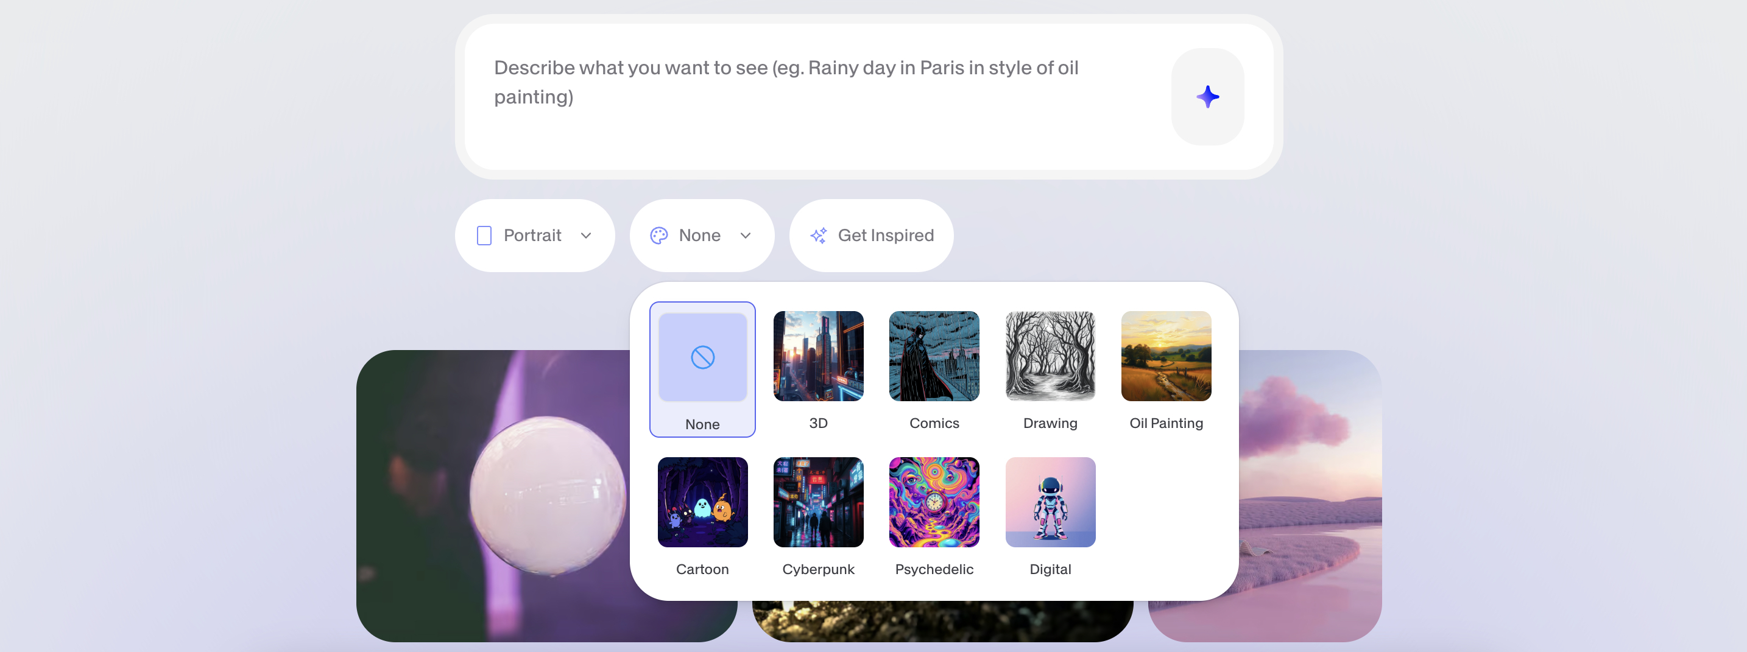The height and width of the screenshot is (652, 1747).
Task: Click the crossed-circle None style icon
Action: click(x=702, y=357)
